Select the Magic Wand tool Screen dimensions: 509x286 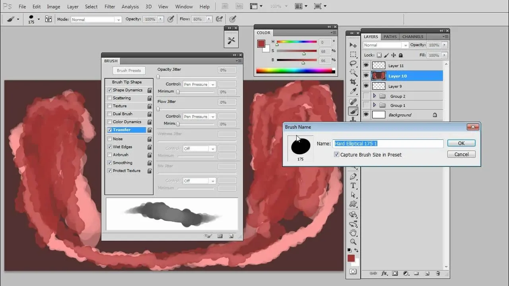click(353, 73)
